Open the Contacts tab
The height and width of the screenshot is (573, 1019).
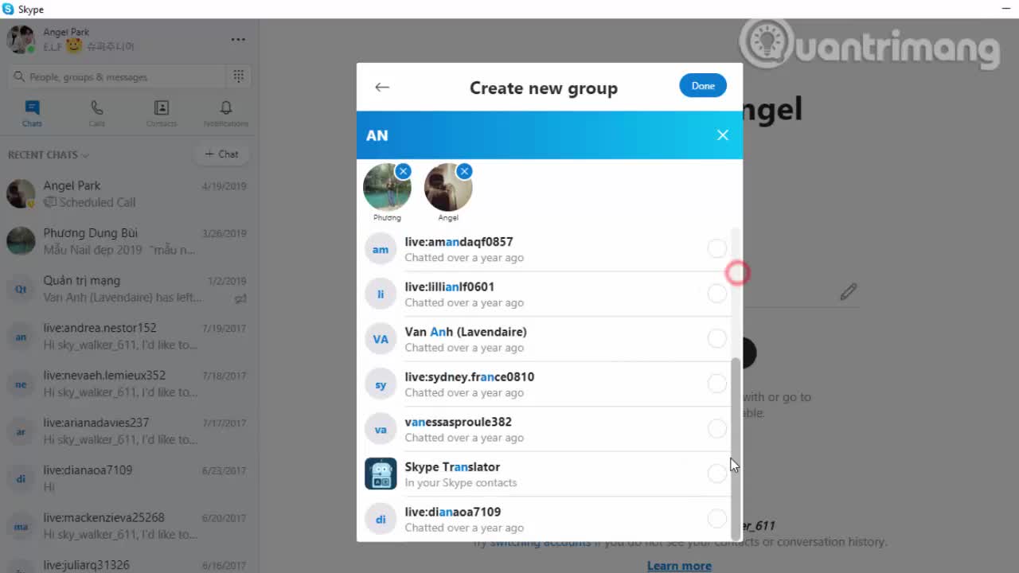(162, 113)
